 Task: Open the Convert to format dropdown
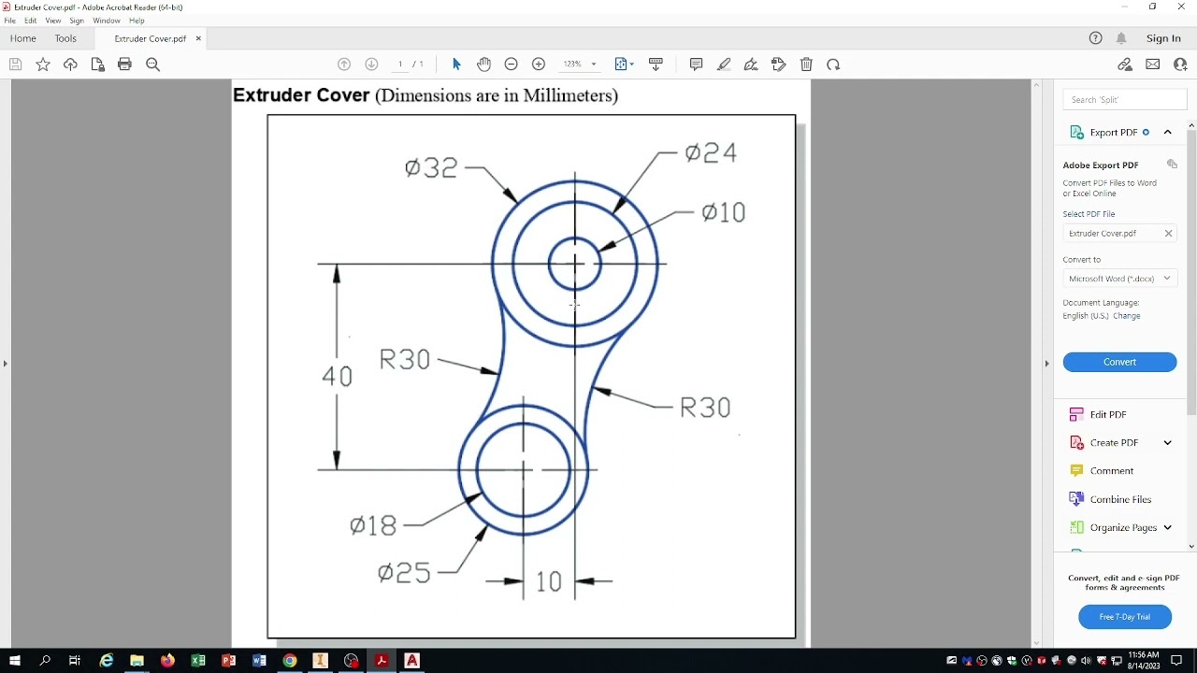(1119, 279)
